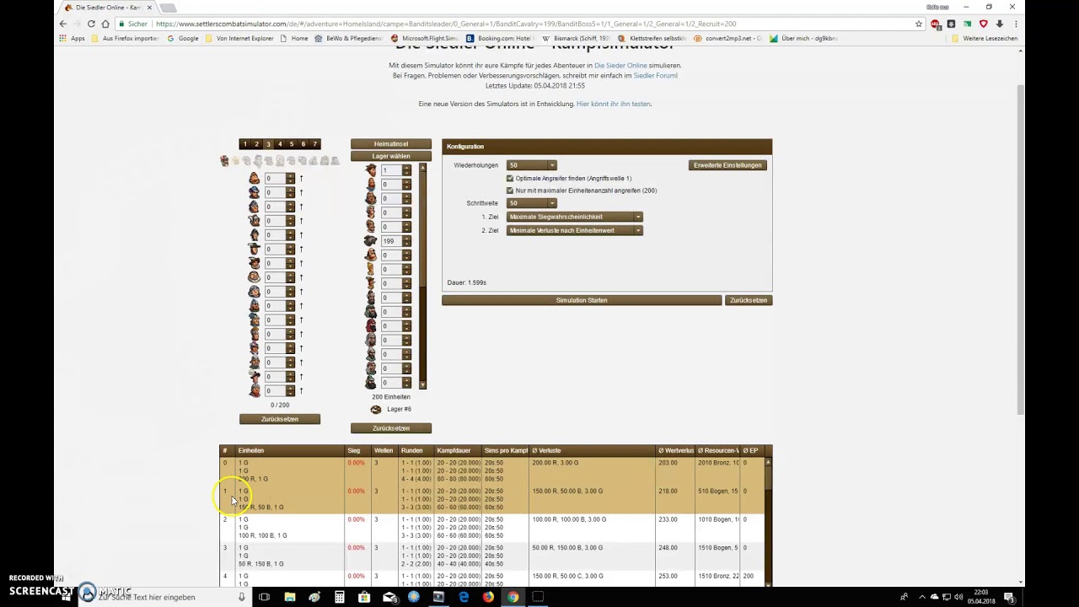Image resolution: width=1079 pixels, height=607 pixels.
Task: Click the bandit leader portrait atop the enemy column
Action: 369,170
